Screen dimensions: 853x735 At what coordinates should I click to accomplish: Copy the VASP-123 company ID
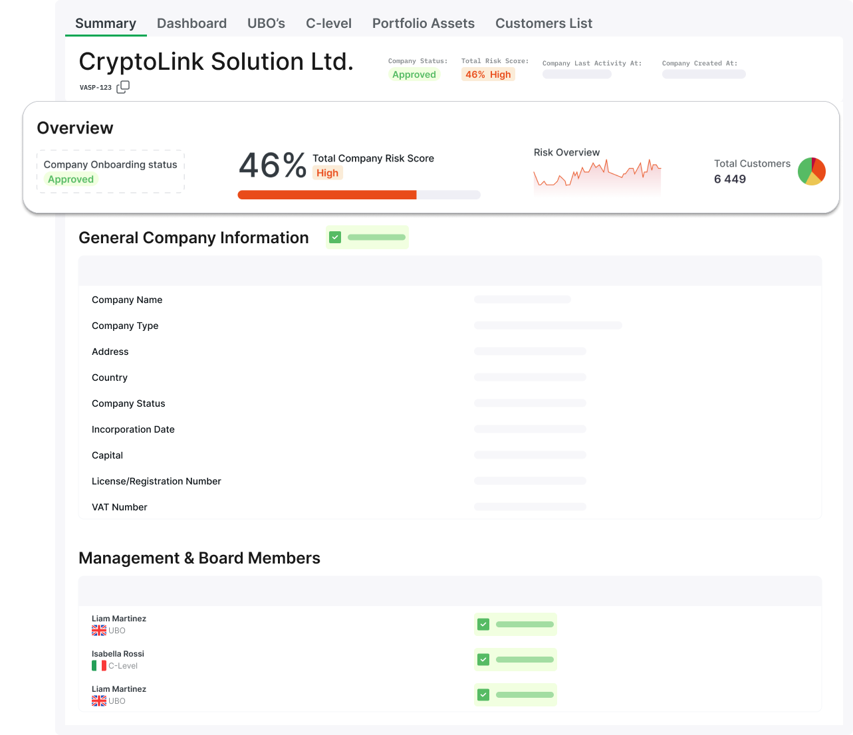pyautogui.click(x=123, y=87)
